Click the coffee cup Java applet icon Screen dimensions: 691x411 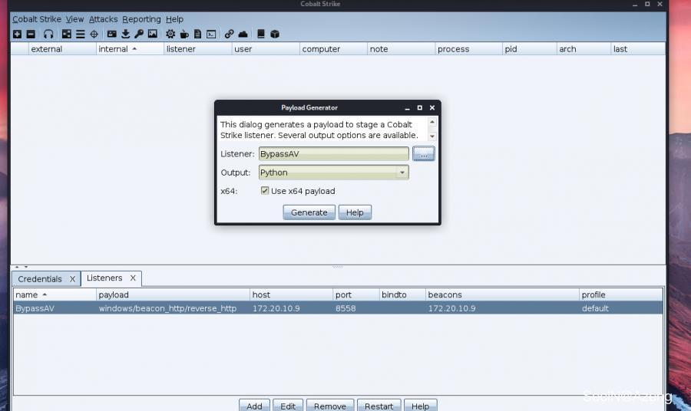point(184,34)
